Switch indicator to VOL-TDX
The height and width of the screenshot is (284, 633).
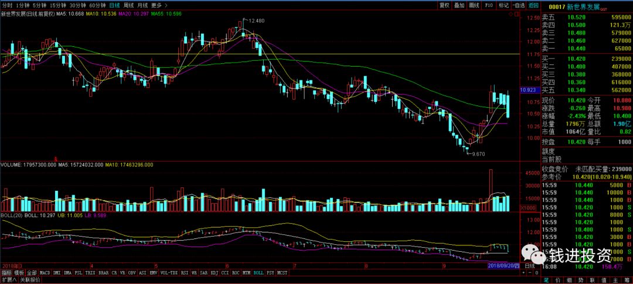(x=169, y=273)
